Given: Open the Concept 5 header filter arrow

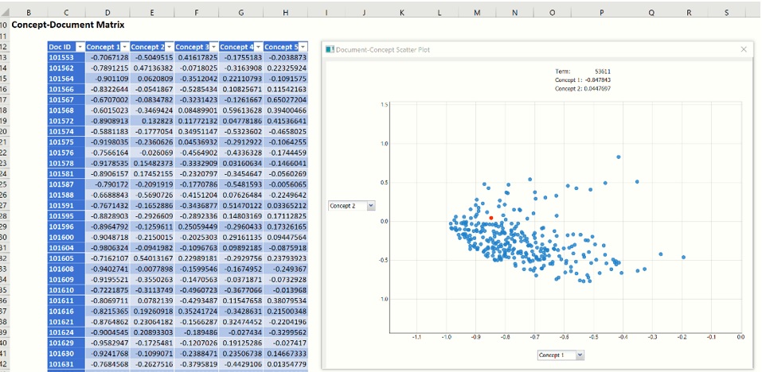Looking at the screenshot, I should tap(302, 47).
